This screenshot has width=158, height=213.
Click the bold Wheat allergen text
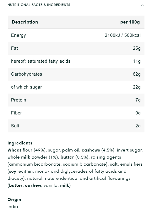pyautogui.click(x=14, y=150)
